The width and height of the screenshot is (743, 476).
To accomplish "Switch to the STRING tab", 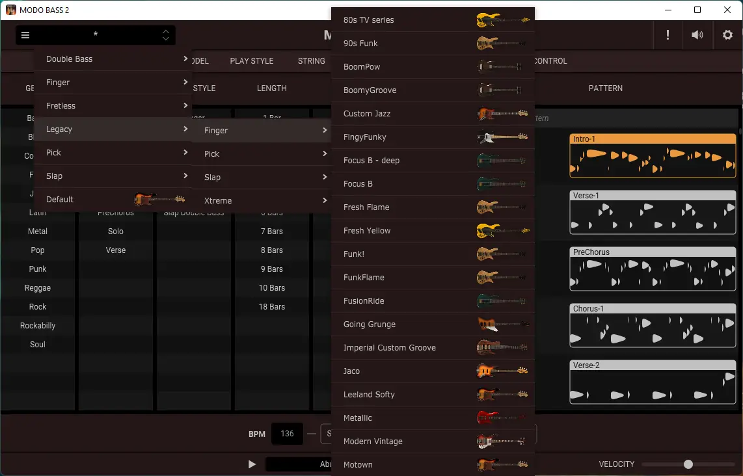I will pyautogui.click(x=312, y=61).
